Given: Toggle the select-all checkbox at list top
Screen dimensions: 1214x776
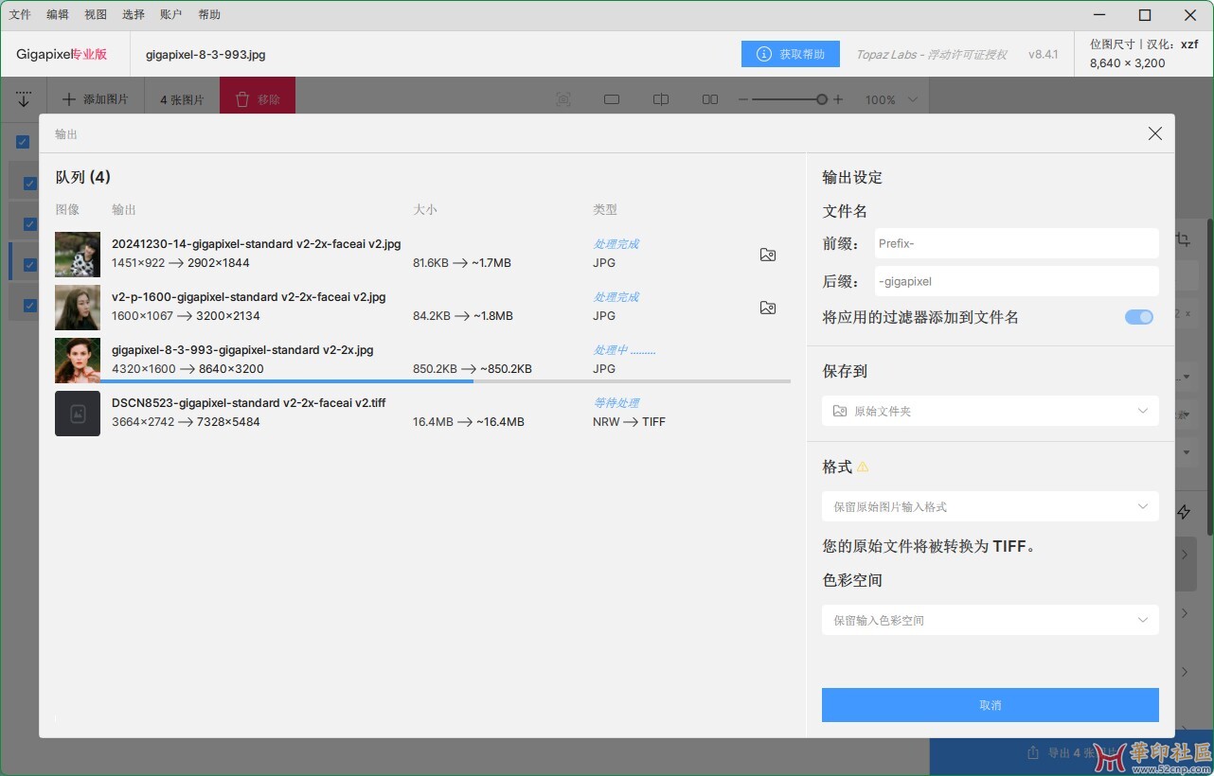Looking at the screenshot, I should (x=23, y=142).
